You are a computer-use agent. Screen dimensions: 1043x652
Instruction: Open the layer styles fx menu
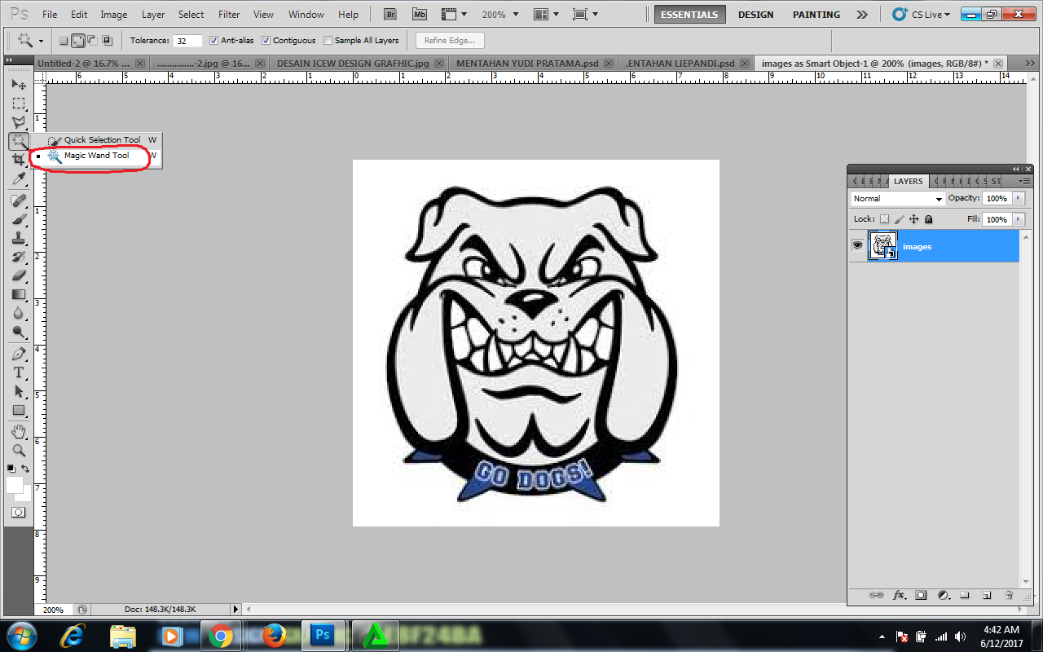(900, 595)
